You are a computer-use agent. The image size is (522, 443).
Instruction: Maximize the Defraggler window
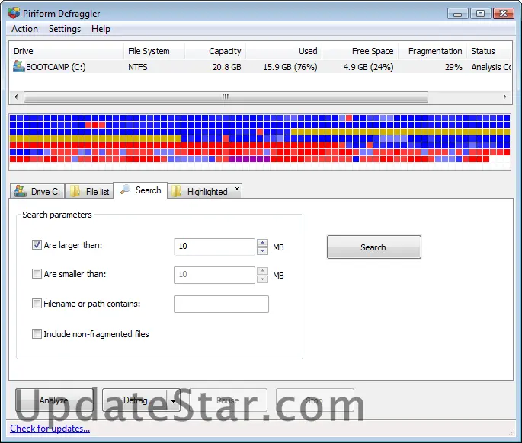(480, 14)
